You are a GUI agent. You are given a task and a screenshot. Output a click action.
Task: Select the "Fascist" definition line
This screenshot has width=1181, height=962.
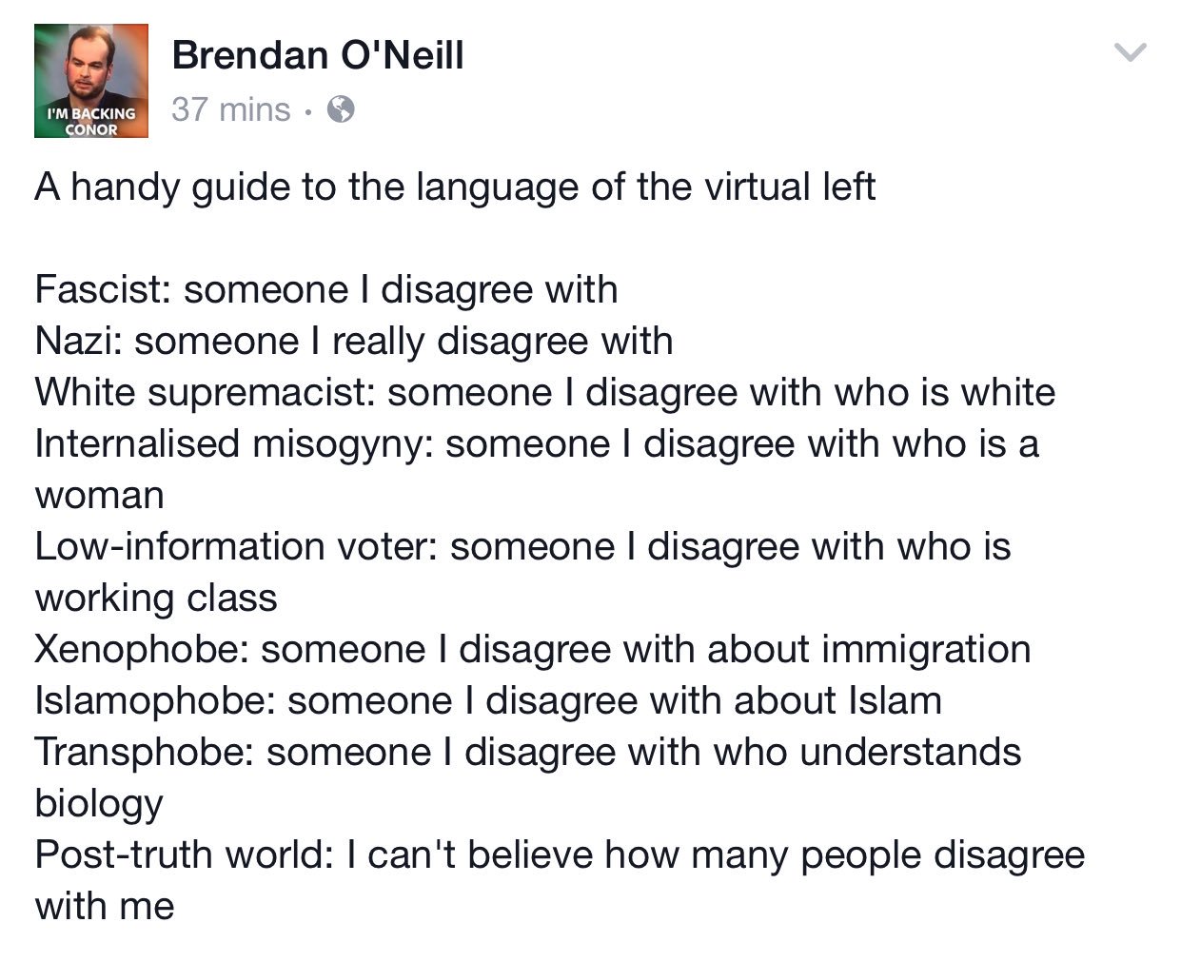pyautogui.click(x=326, y=289)
